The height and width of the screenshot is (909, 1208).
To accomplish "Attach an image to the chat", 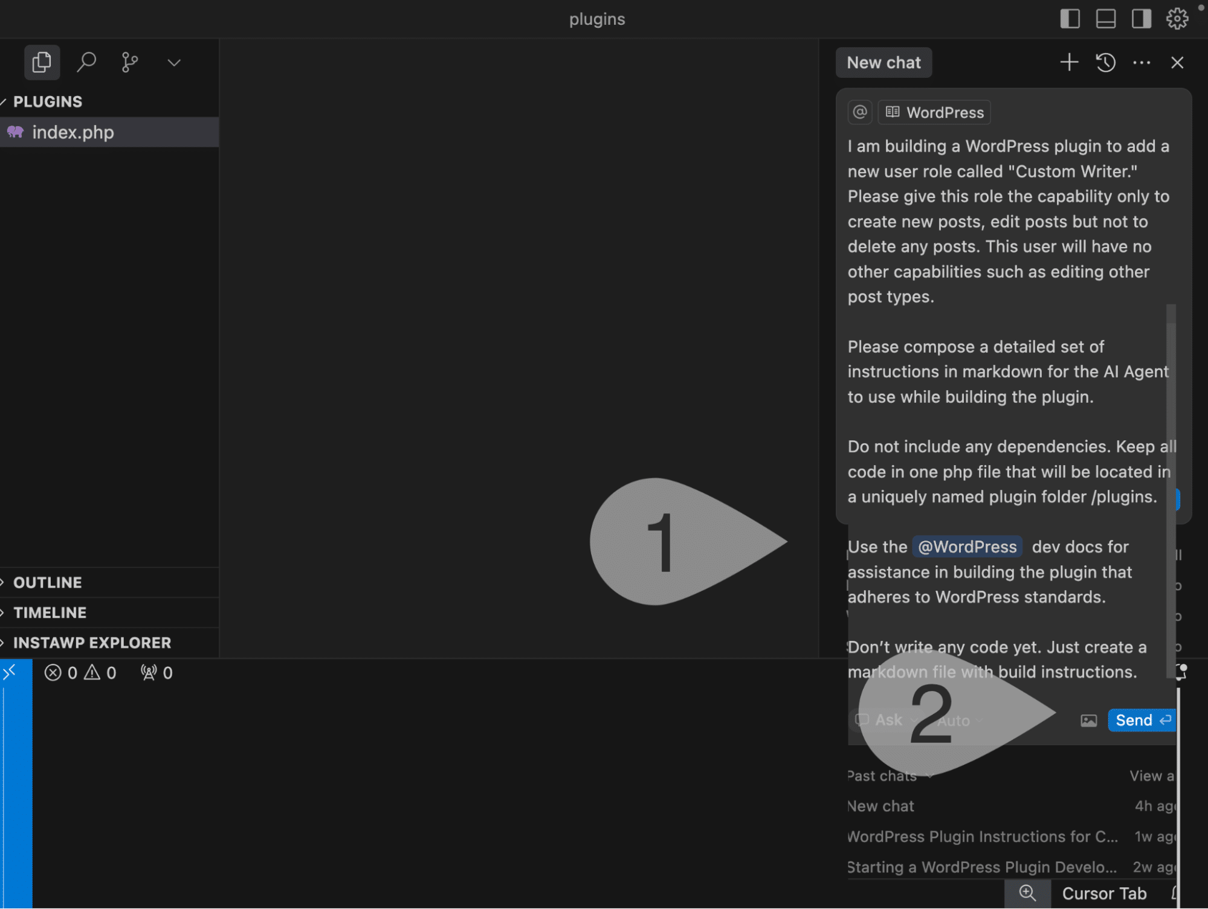I will coord(1088,721).
